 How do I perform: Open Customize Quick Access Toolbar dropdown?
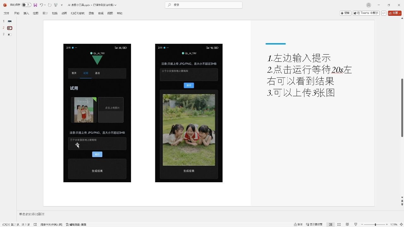tap(62, 5)
